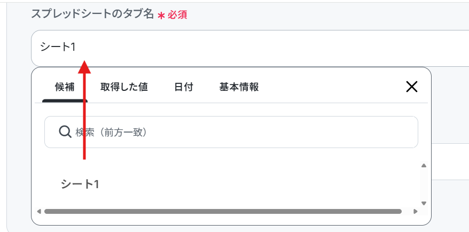Close the candidates popup with the X
Screen dimensions: 469x232
pyautogui.click(x=411, y=87)
